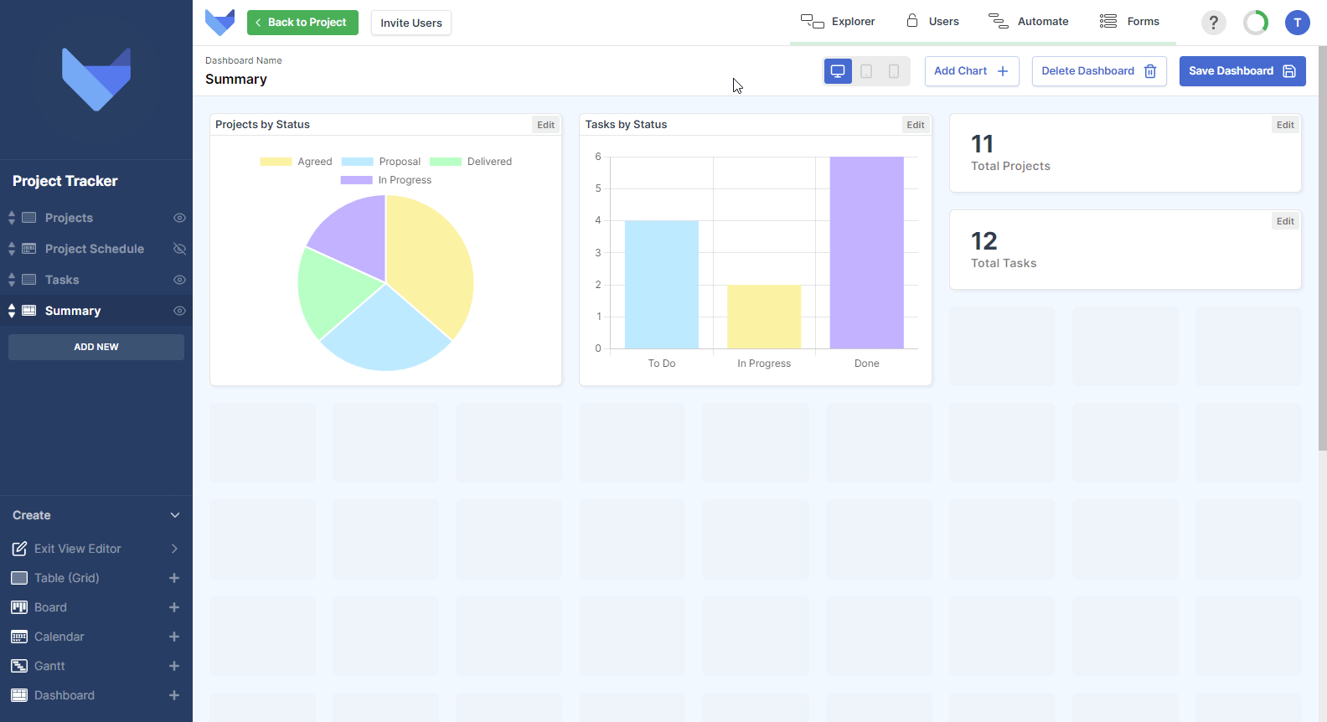Switch to mobile phone layout icon
1327x722 pixels.
click(894, 71)
